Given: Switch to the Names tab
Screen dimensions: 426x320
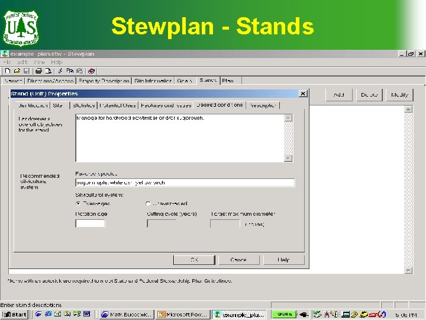Looking at the screenshot, I should tap(13, 81).
